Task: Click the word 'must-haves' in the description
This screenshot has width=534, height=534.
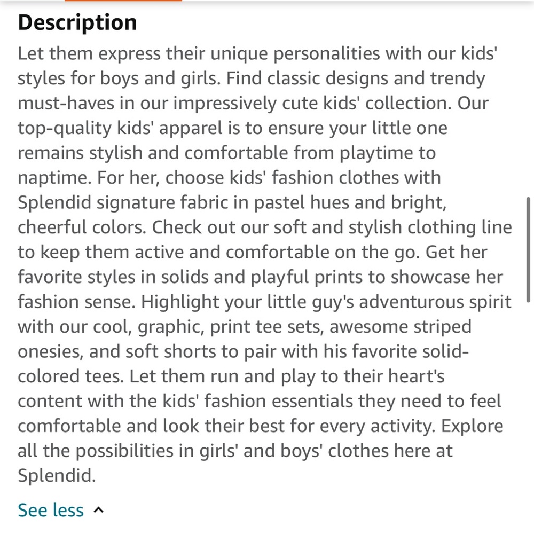Action: point(66,103)
